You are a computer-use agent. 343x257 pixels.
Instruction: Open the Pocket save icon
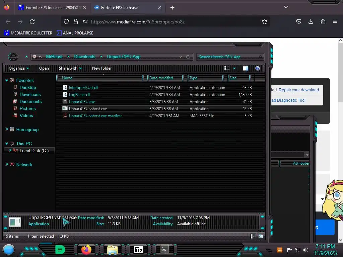[x=298, y=21]
